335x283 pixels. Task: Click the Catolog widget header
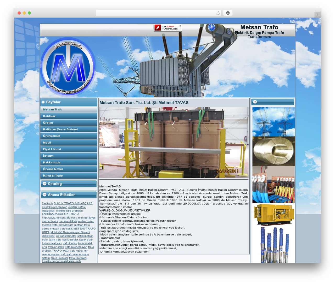[69, 184]
